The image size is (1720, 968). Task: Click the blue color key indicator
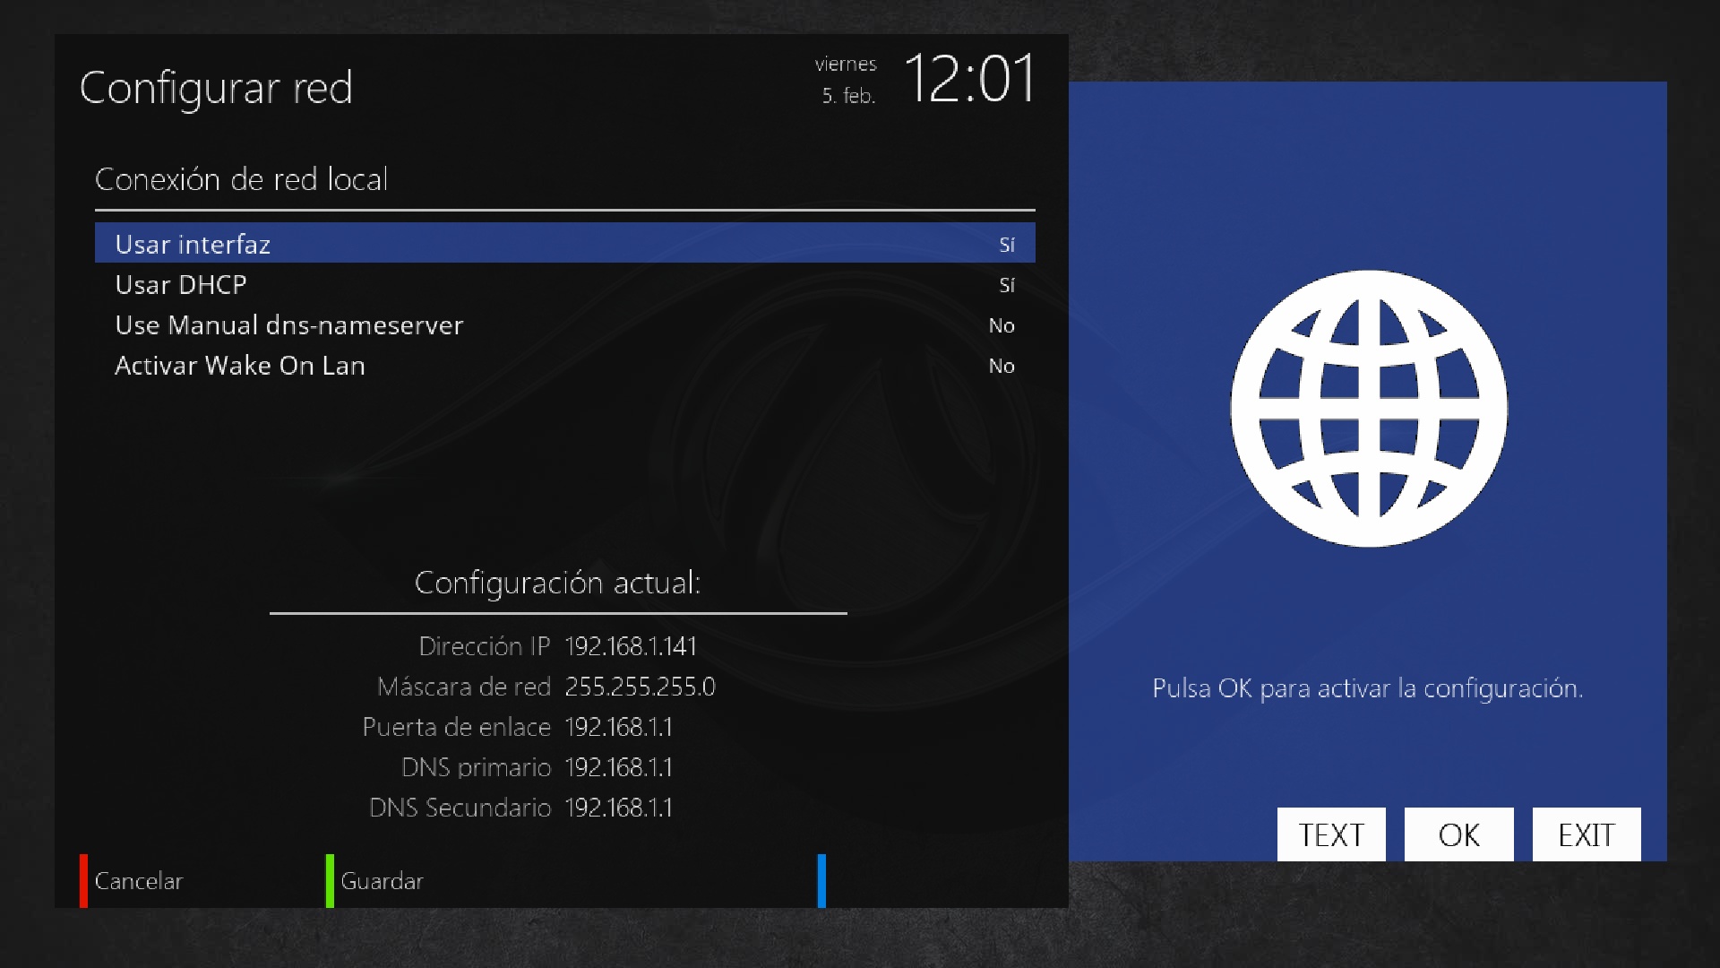coord(821,880)
